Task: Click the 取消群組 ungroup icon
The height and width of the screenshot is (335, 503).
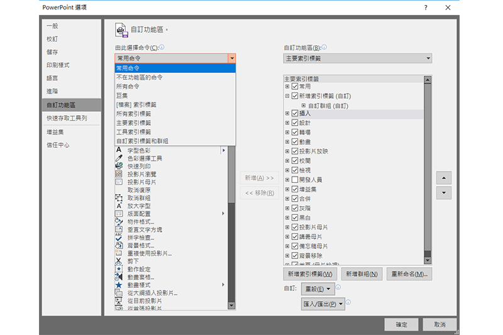Action: (119, 198)
